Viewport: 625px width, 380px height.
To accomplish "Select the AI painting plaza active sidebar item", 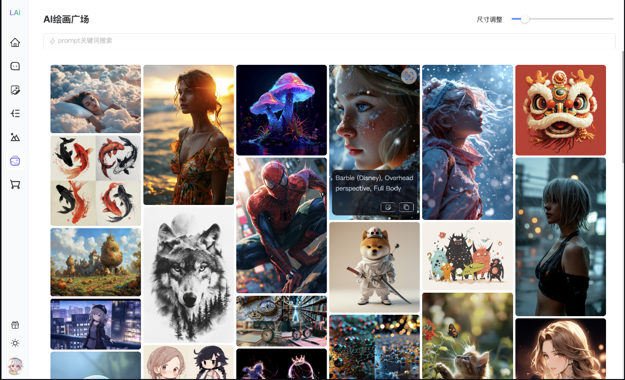I will click(x=15, y=161).
